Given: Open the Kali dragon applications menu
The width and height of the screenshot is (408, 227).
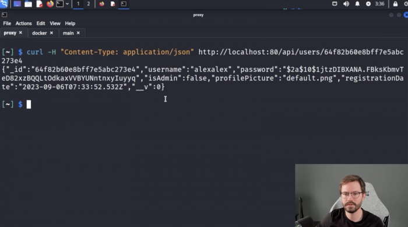Looking at the screenshot, I should [x=4, y=4].
